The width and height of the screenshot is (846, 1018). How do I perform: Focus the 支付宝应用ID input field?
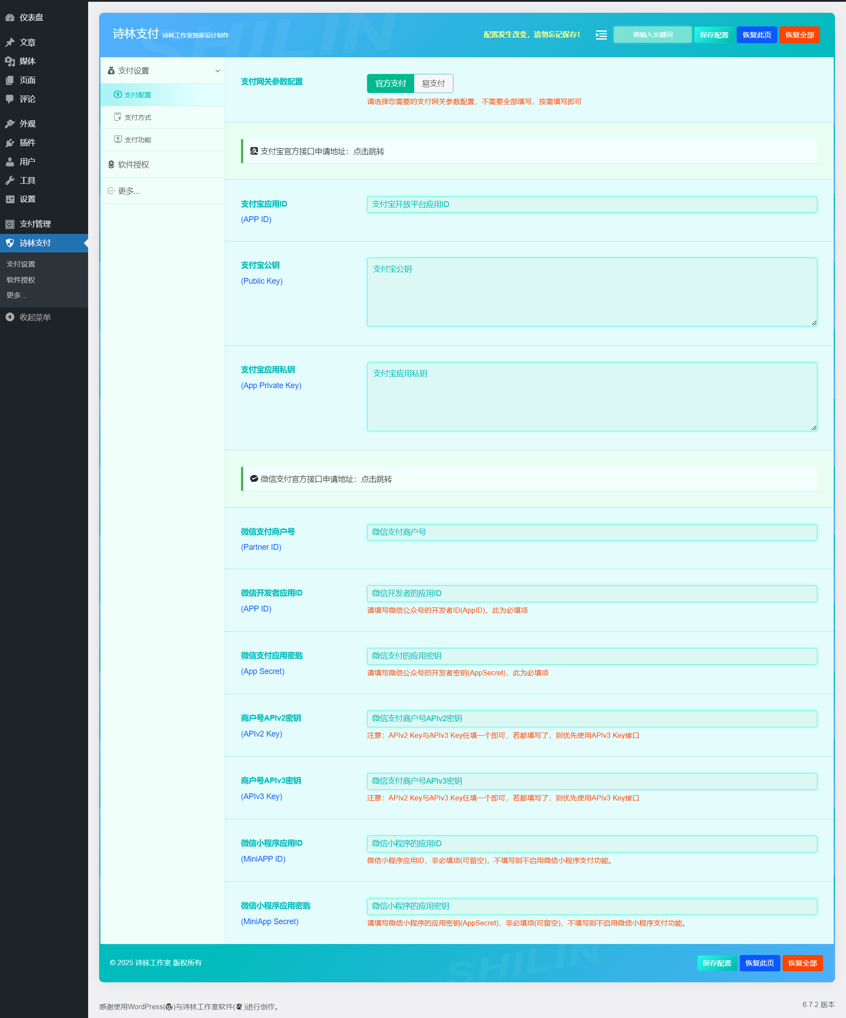(592, 204)
